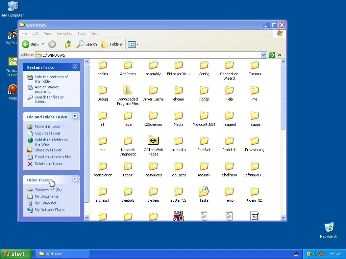346x259 pixels.
Task: Open the Edit menu
Action: tap(35, 33)
